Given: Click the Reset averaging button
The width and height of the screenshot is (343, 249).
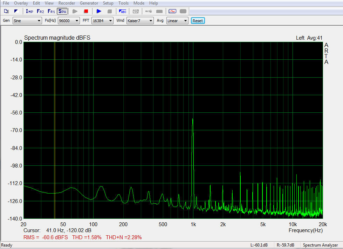Looking at the screenshot, I should tap(198, 21).
